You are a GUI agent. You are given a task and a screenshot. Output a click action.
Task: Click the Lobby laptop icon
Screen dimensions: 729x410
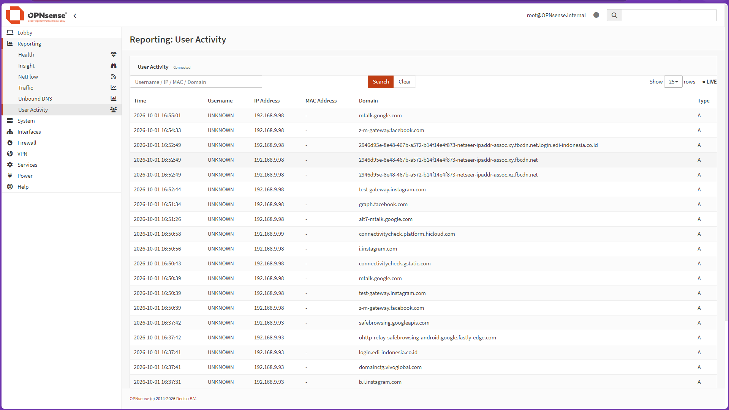(x=10, y=33)
